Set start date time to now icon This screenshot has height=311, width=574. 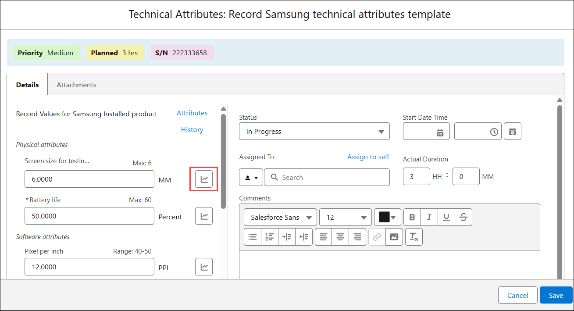(513, 131)
